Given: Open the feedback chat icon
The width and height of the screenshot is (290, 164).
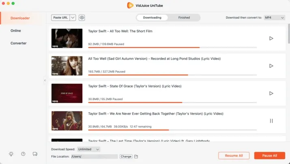Looking at the screenshot, I should pyautogui.click(x=35, y=154).
